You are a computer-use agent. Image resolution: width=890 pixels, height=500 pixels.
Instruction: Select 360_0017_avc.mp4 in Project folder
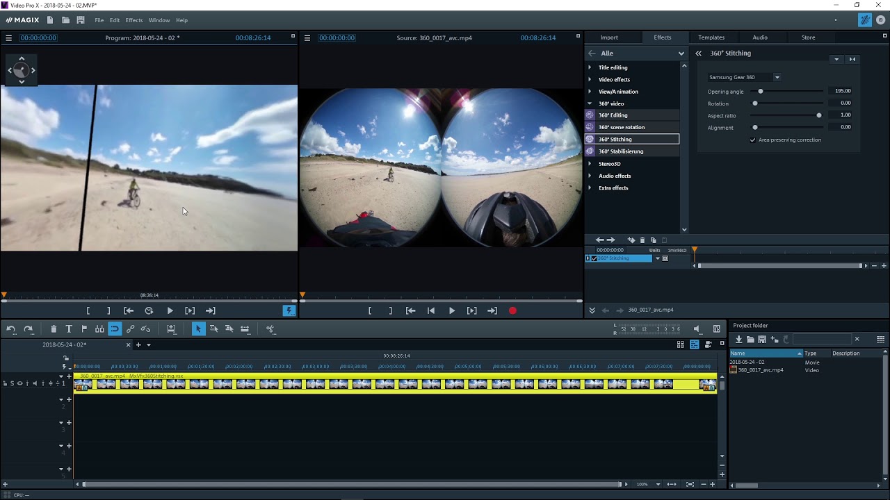pyautogui.click(x=760, y=370)
